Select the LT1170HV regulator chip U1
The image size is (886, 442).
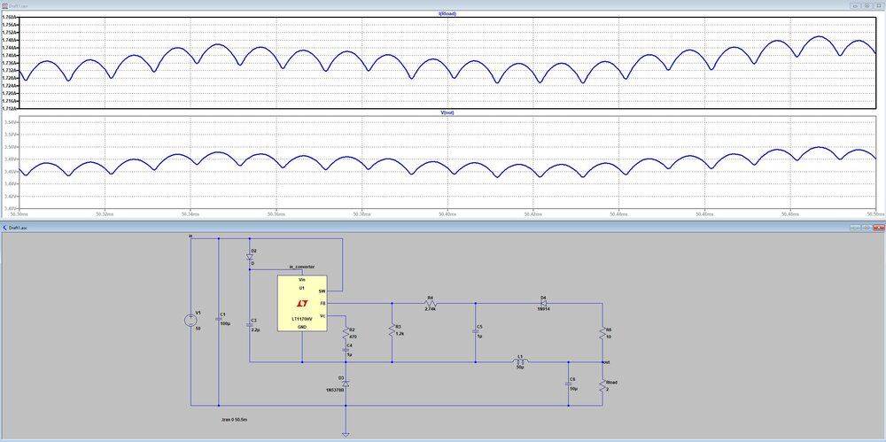tap(302, 303)
